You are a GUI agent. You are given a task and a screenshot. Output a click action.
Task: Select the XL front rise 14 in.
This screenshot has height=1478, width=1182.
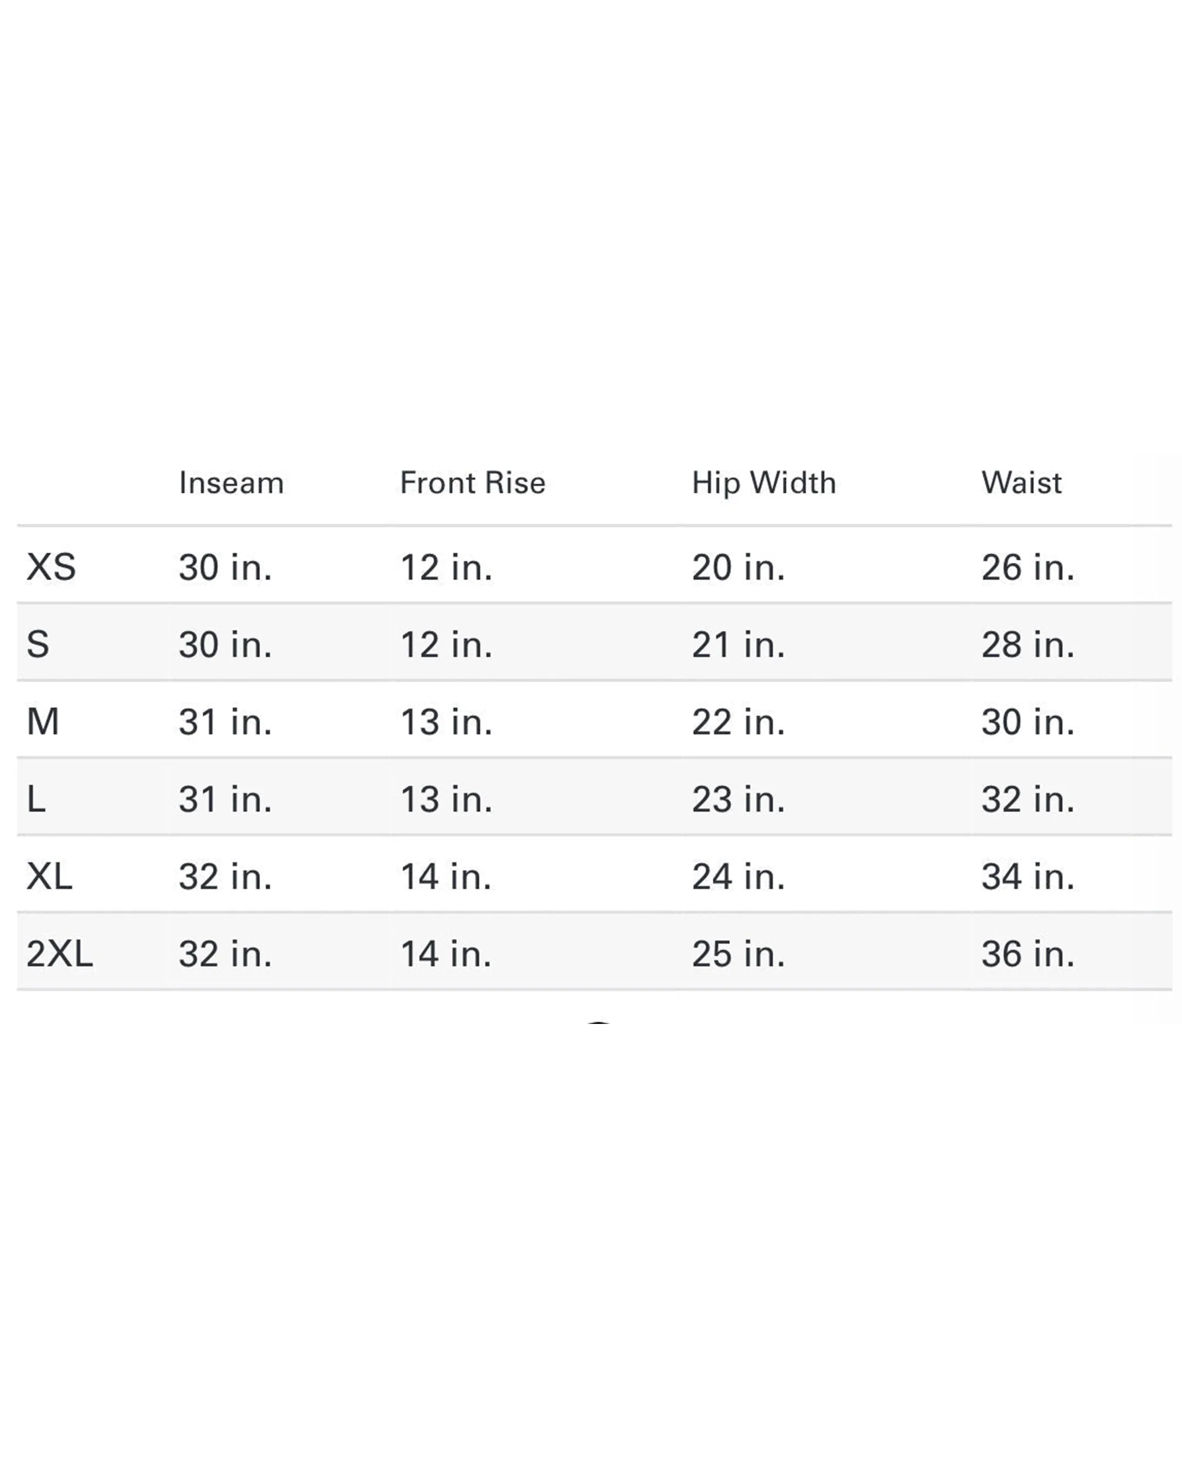[446, 877]
